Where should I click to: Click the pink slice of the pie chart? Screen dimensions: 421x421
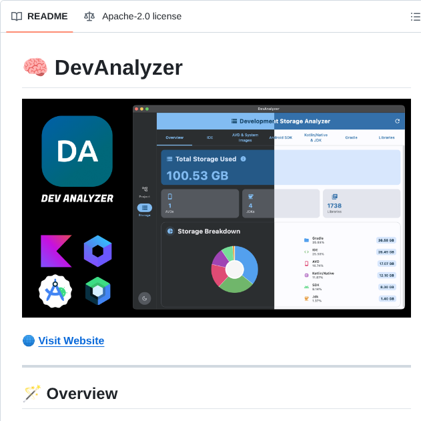click(219, 275)
